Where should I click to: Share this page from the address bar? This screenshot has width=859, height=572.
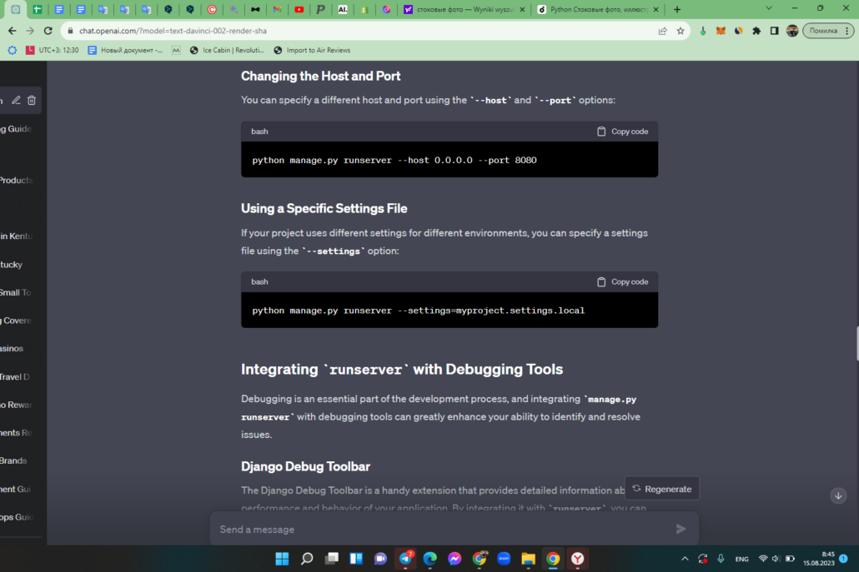tap(662, 31)
